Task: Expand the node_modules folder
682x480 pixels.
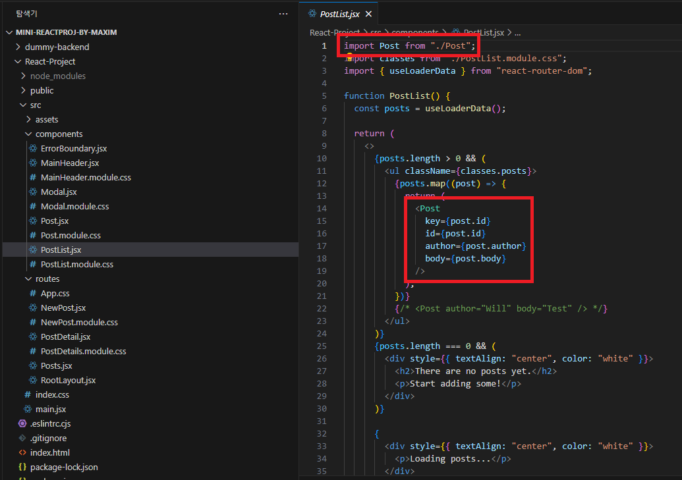Action: (23, 76)
